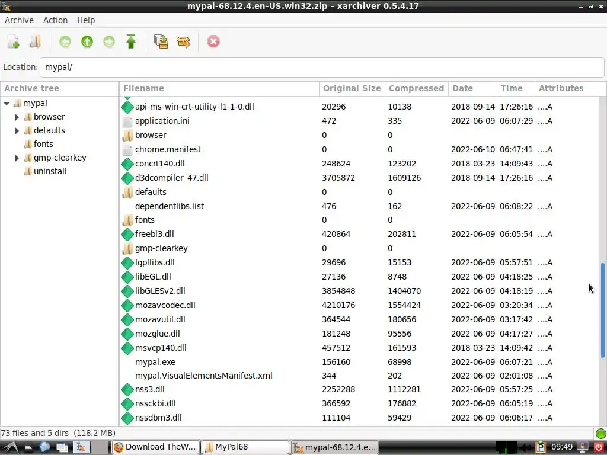
Task: Select chrome.manifest in file list
Action: point(168,149)
